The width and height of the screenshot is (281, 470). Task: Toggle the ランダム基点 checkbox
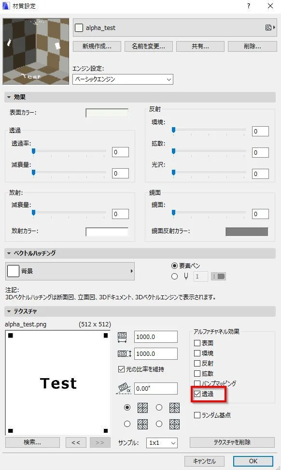[197, 415]
